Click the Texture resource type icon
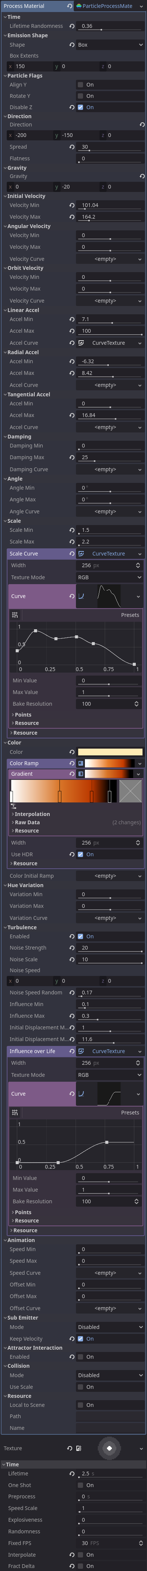 (79, 1448)
